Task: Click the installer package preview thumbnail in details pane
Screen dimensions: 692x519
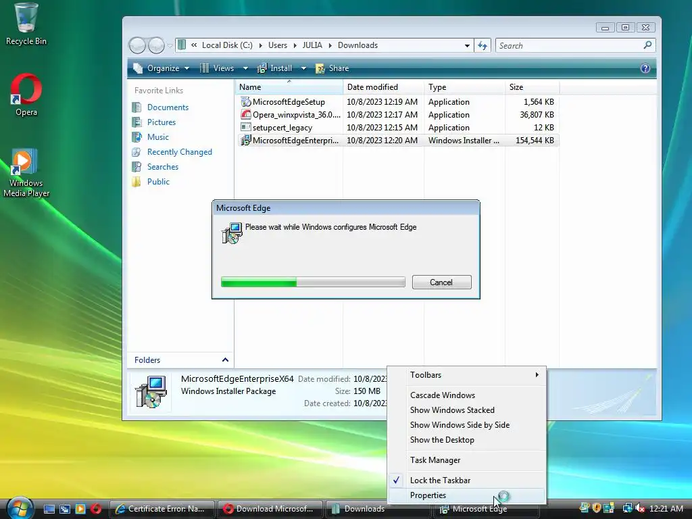Action: [x=151, y=392]
